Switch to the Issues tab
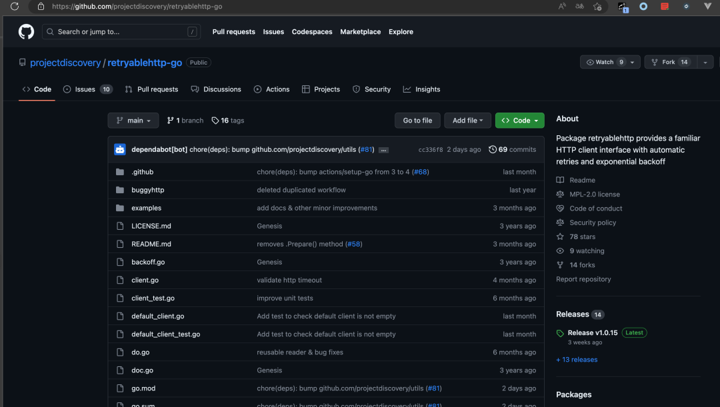 (x=88, y=89)
